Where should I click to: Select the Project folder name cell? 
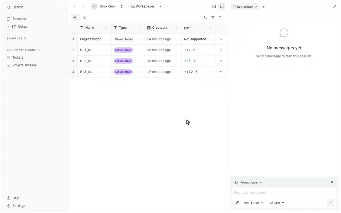[x=94, y=39]
